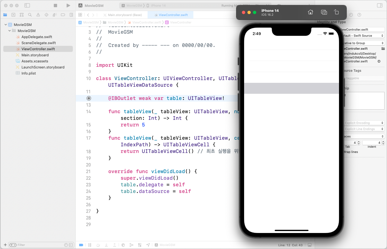Step into in the debug bar
Viewport: 387px width, 249px height.
click(x=106, y=245)
